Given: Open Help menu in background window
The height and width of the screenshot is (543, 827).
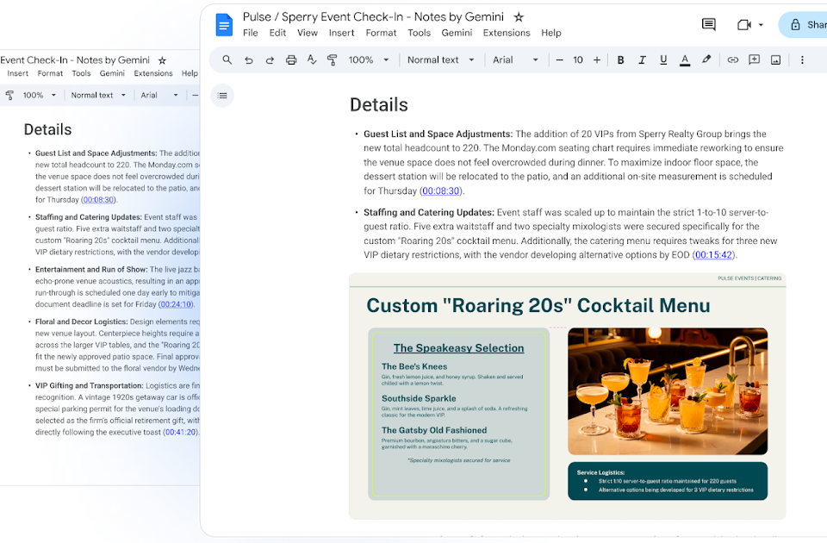Looking at the screenshot, I should (x=190, y=73).
